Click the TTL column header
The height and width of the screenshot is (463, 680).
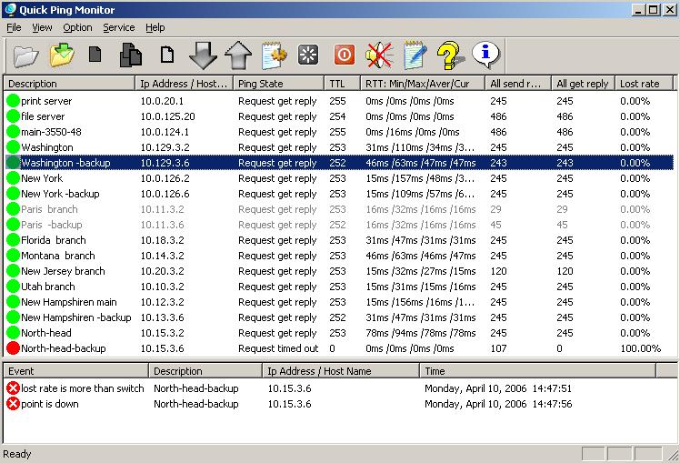point(342,84)
